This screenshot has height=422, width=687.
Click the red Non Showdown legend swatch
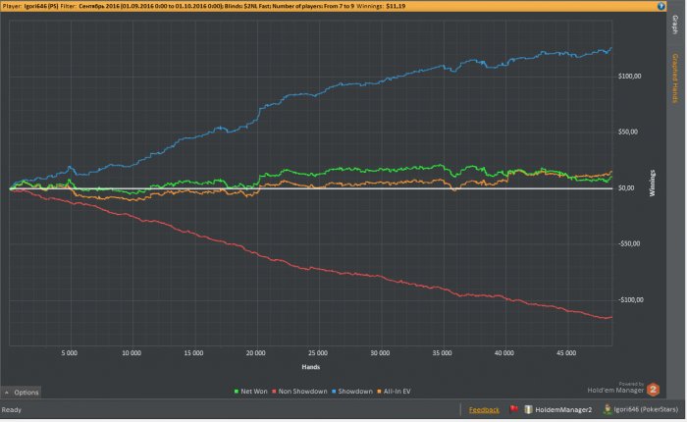pos(274,392)
